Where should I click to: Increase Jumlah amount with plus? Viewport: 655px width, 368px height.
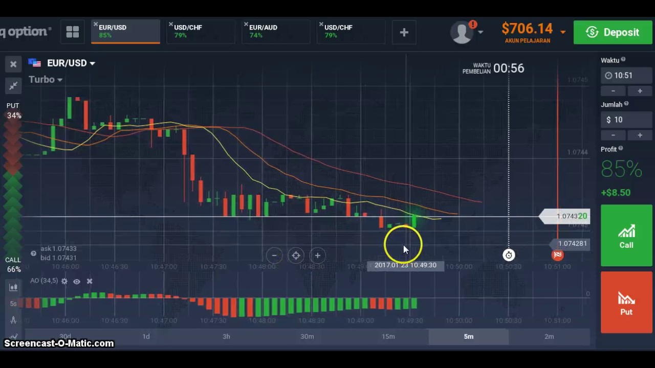[x=640, y=135]
